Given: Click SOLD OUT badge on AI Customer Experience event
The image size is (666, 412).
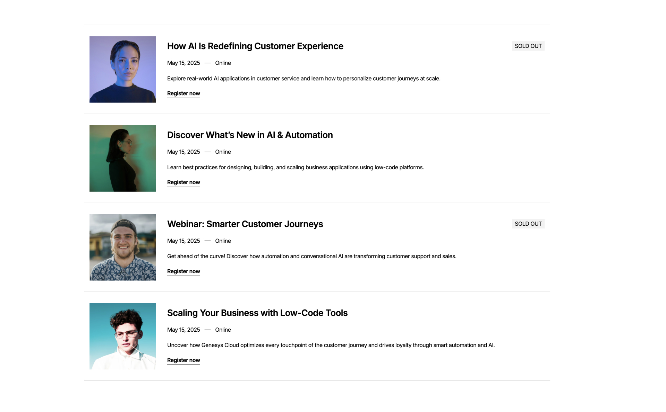Looking at the screenshot, I should pyautogui.click(x=528, y=46).
